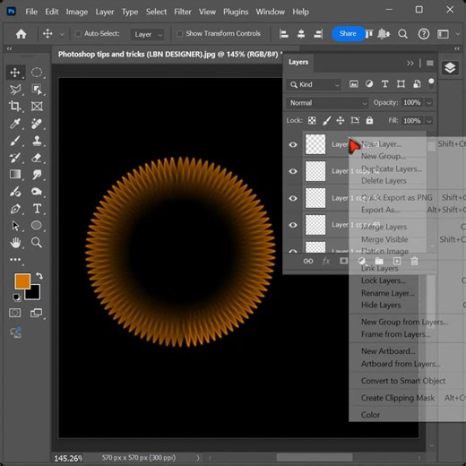Open the Auto-Select Layer dropdown

click(x=147, y=34)
